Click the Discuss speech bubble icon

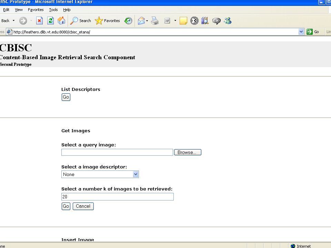217,21
